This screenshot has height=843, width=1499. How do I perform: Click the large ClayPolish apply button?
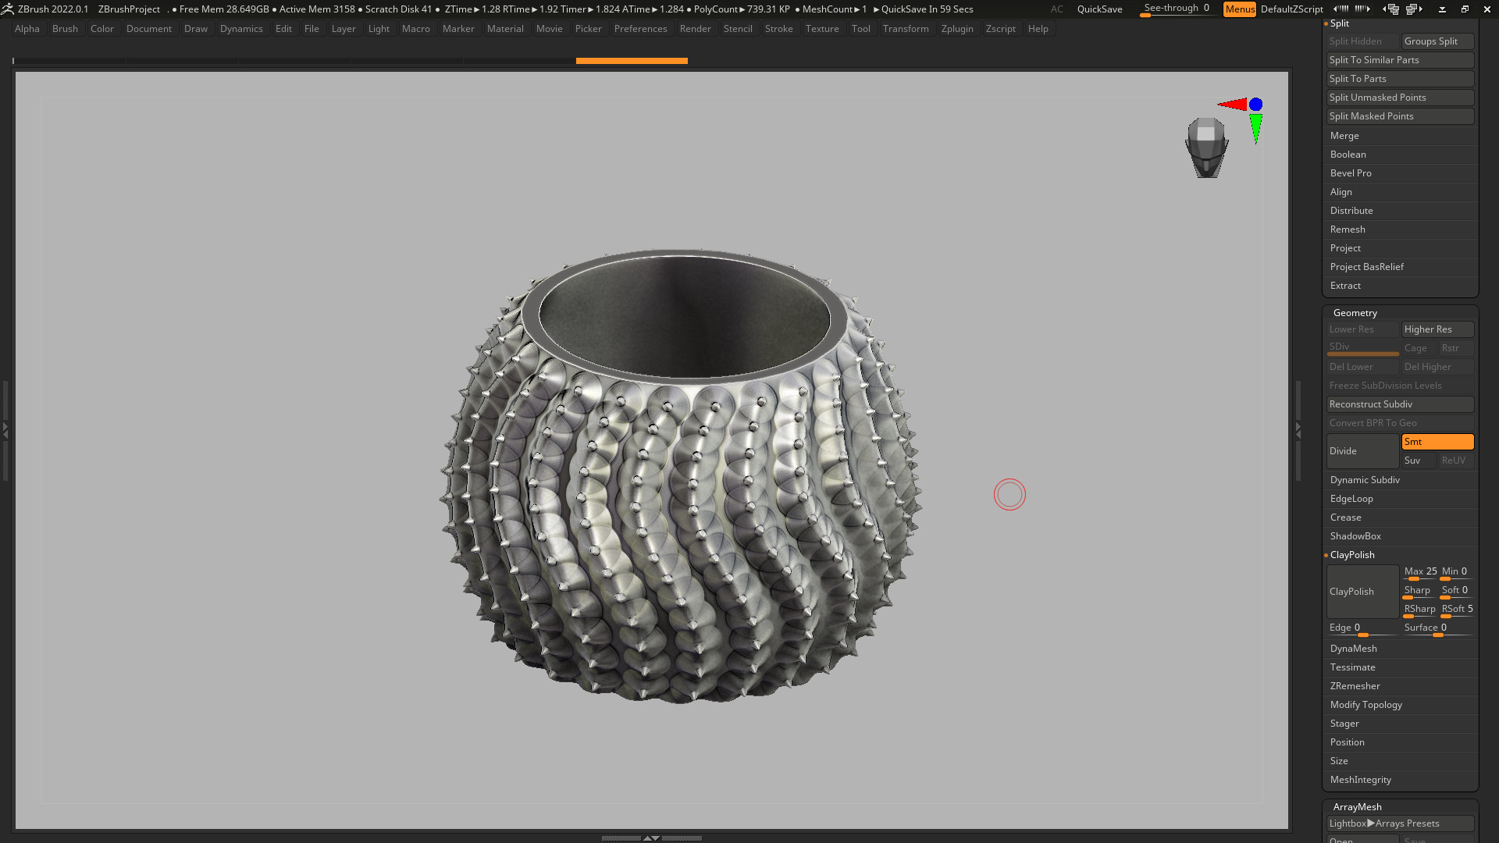(x=1362, y=592)
